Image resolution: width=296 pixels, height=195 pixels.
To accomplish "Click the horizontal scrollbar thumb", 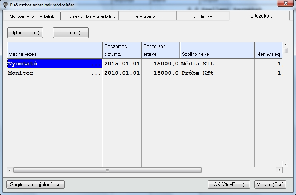I will [107, 170].
